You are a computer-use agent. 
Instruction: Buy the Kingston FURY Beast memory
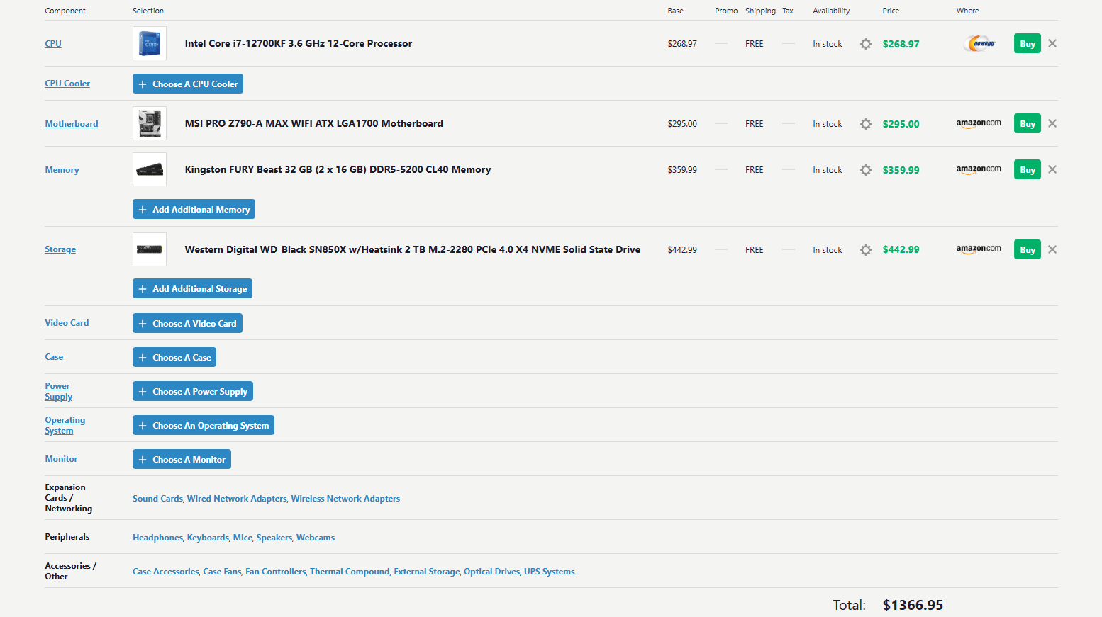tap(1028, 170)
